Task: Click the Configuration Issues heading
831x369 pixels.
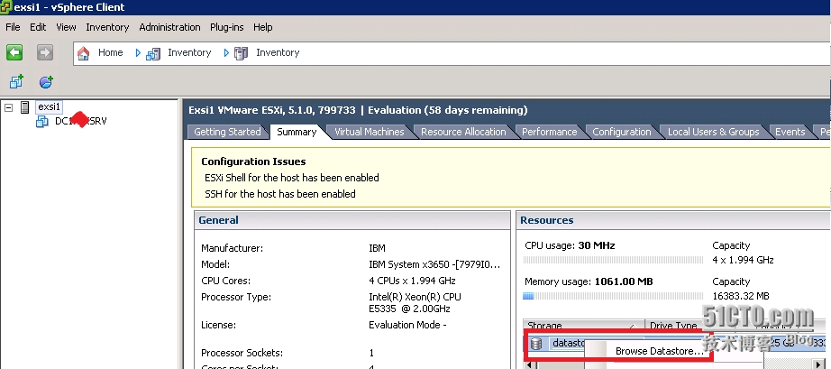Action: pyautogui.click(x=253, y=161)
